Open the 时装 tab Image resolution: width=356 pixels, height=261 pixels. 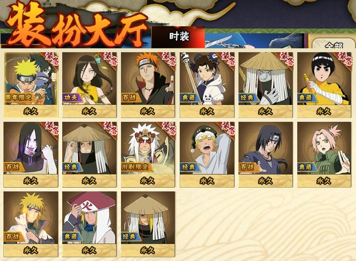(178, 37)
